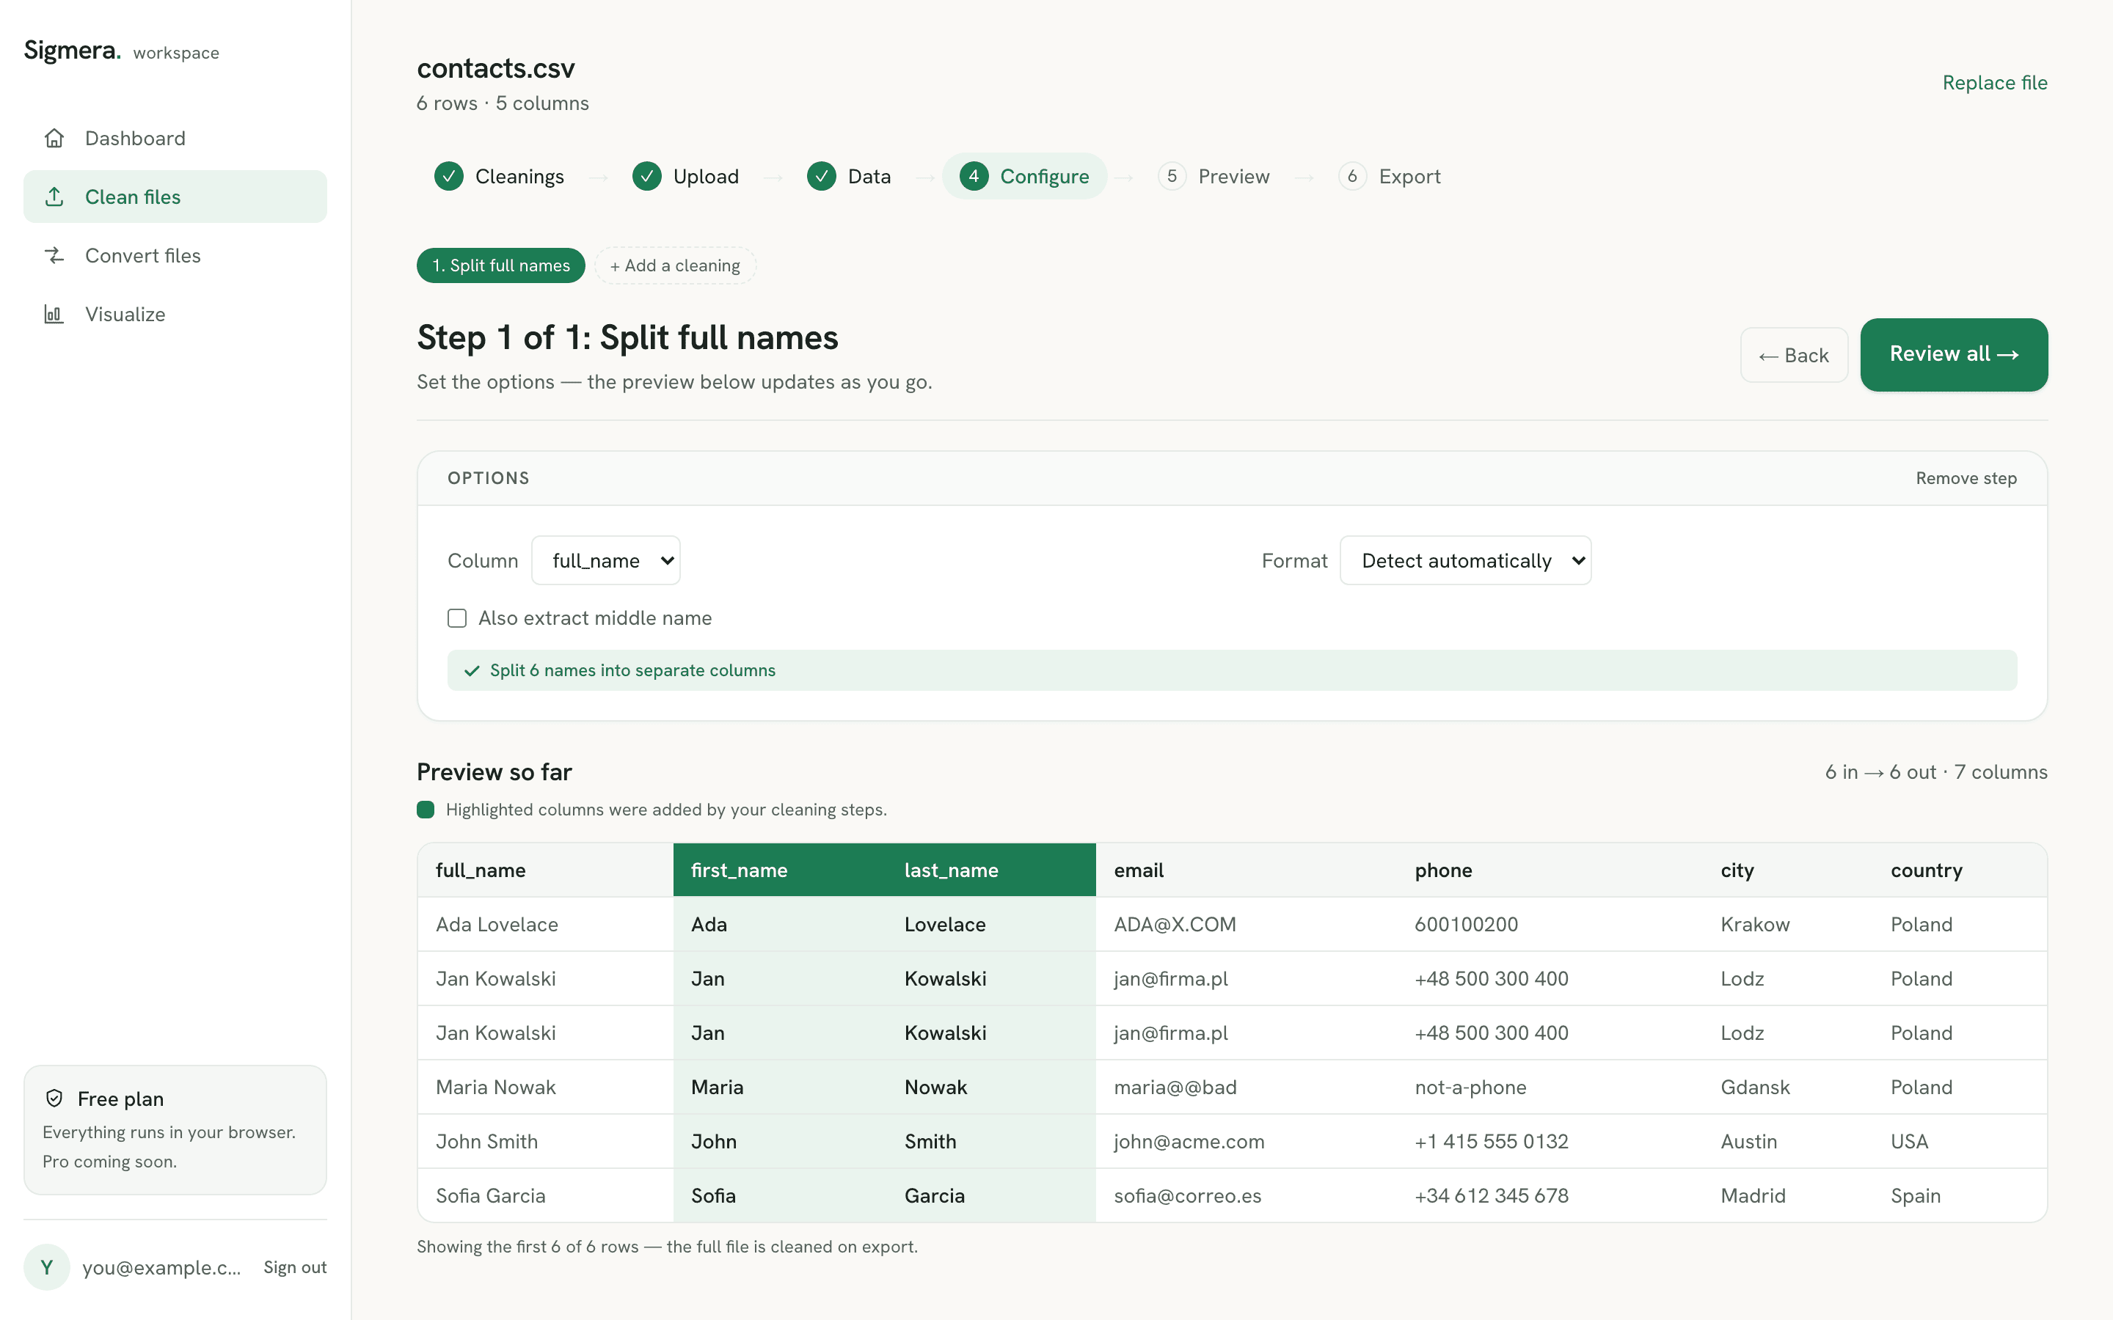The image size is (2113, 1320).
Task: Click the Visualize bar chart icon
Action: [54, 313]
